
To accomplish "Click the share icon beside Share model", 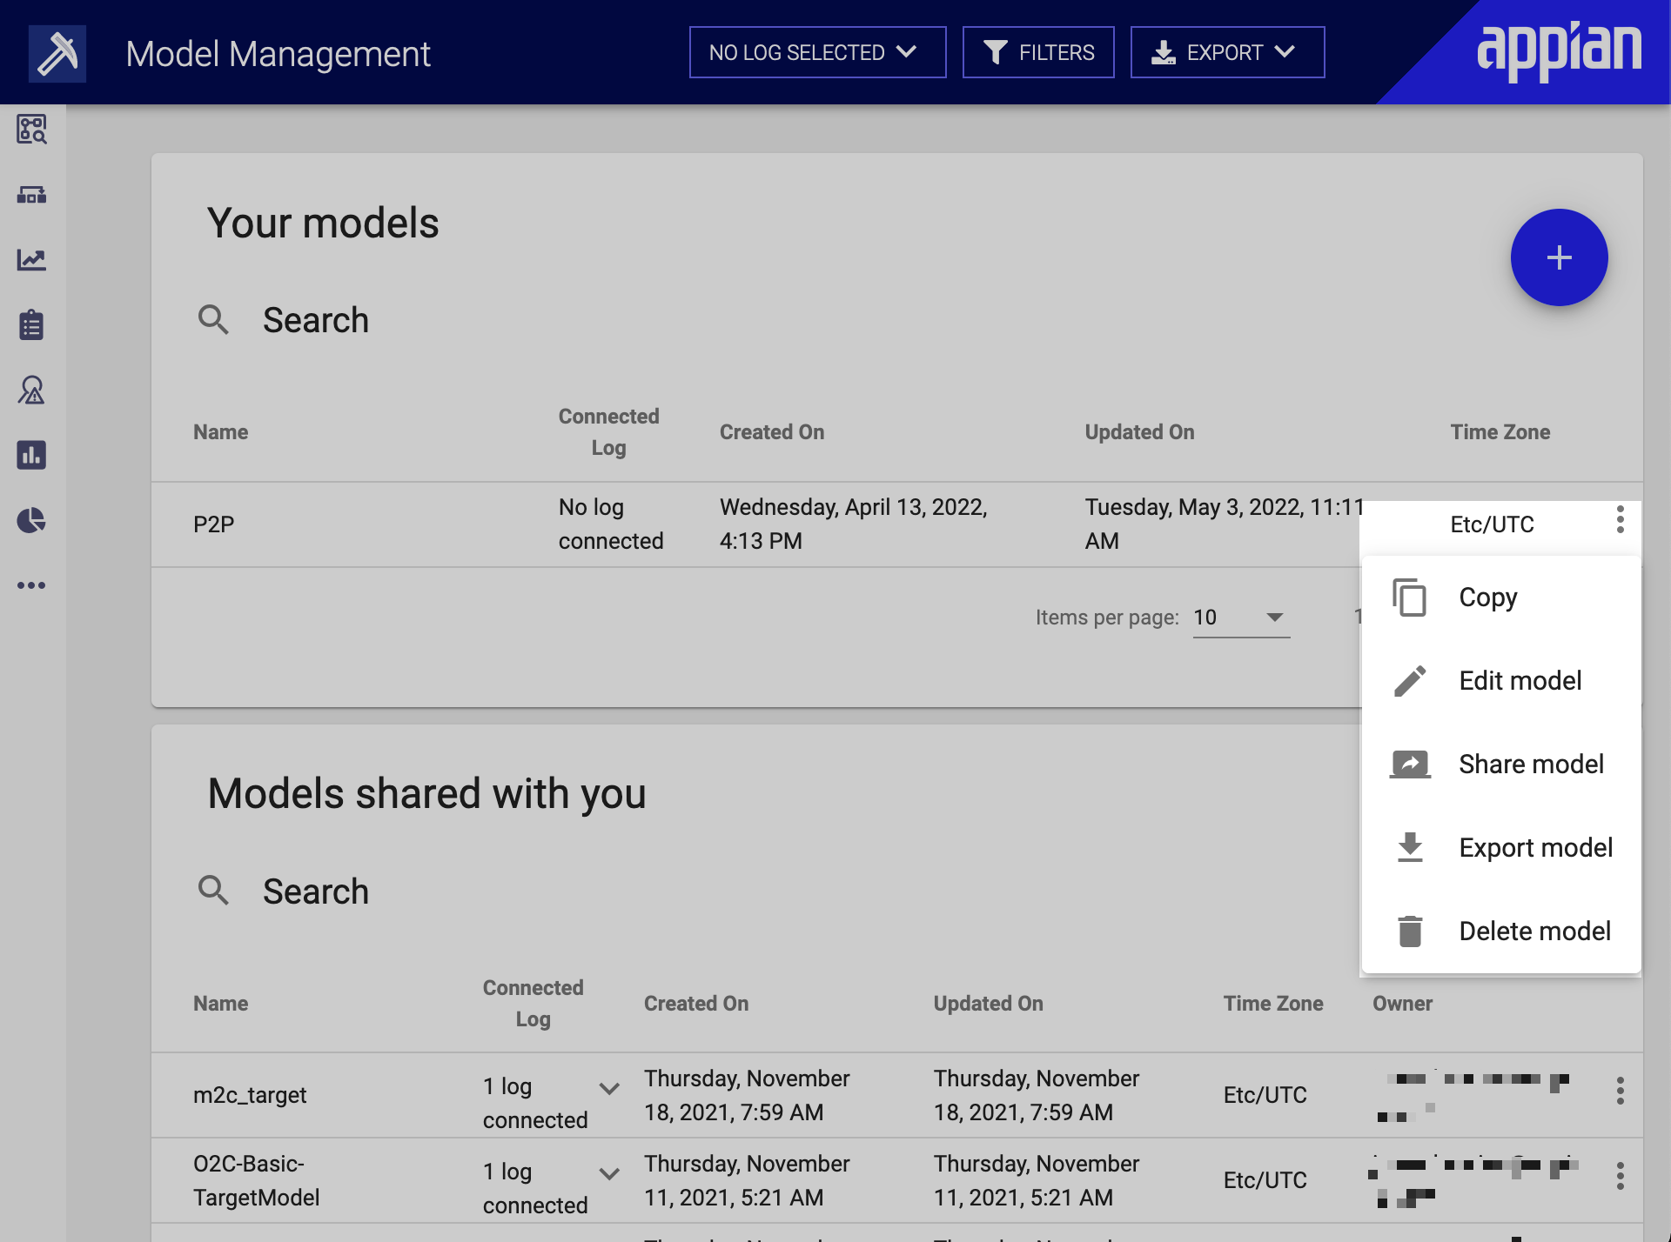I will 1410,765.
